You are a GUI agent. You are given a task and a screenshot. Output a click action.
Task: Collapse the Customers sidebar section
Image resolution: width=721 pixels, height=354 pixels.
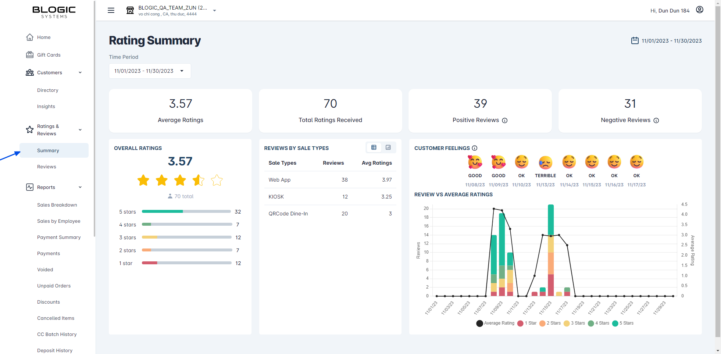[80, 72]
